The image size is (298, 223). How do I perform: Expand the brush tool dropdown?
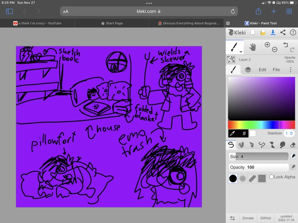pyautogui.click(x=241, y=52)
